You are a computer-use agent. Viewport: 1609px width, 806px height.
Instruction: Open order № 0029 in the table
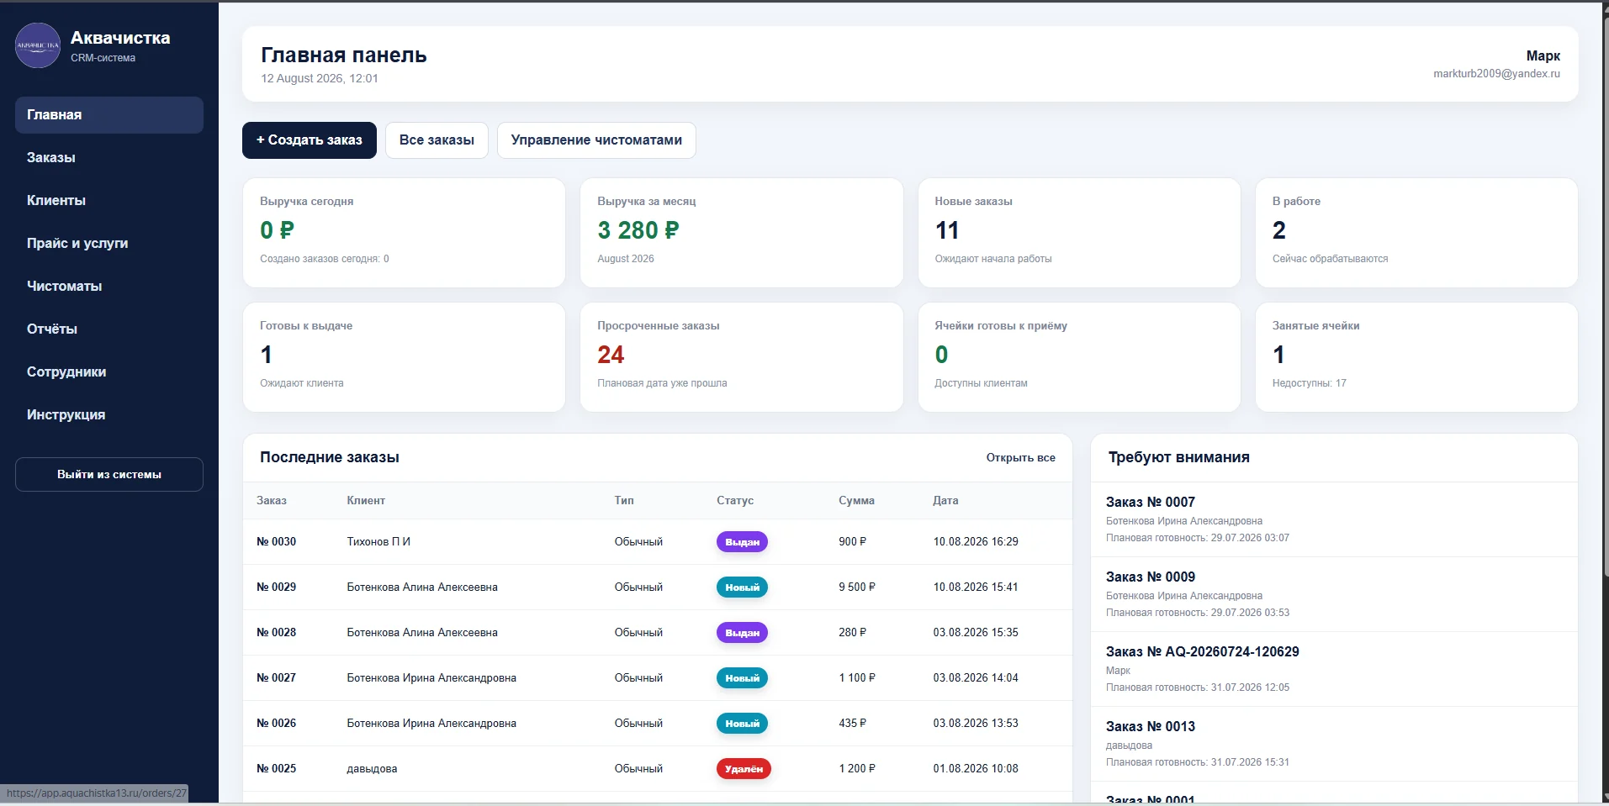tap(276, 587)
